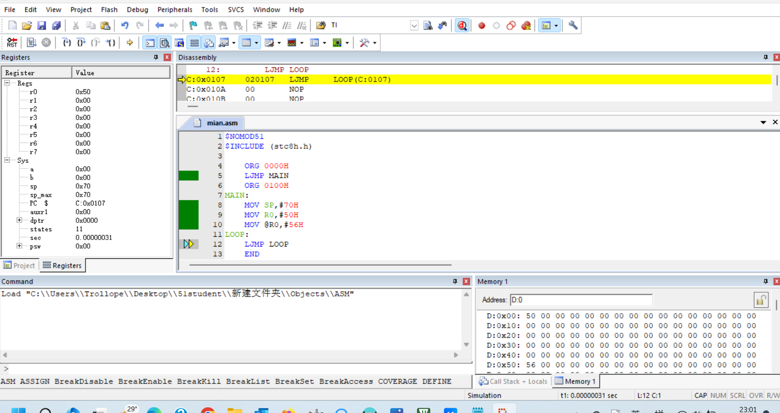
Task: Click Disable All Breakpoints icon
Action: (x=511, y=25)
